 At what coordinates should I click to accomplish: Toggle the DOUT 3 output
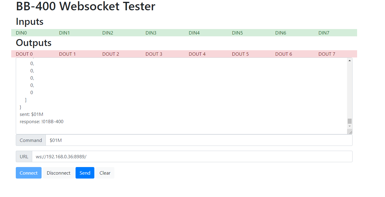click(154, 54)
